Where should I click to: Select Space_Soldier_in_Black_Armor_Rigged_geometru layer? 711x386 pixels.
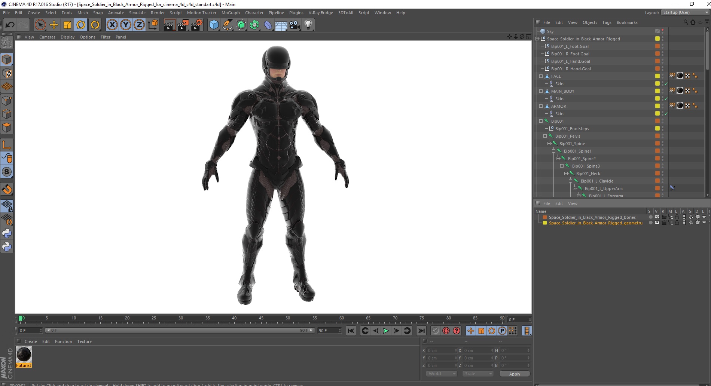595,223
